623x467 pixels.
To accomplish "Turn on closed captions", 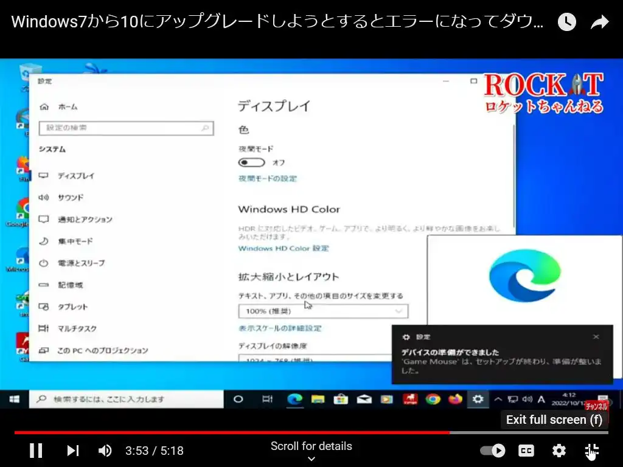I will tap(526, 451).
